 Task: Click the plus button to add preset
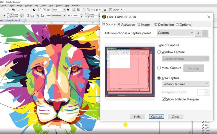click(x=198, y=33)
